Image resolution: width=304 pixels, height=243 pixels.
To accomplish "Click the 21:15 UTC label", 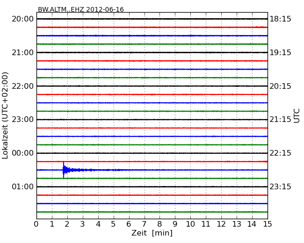I will (280, 119).
